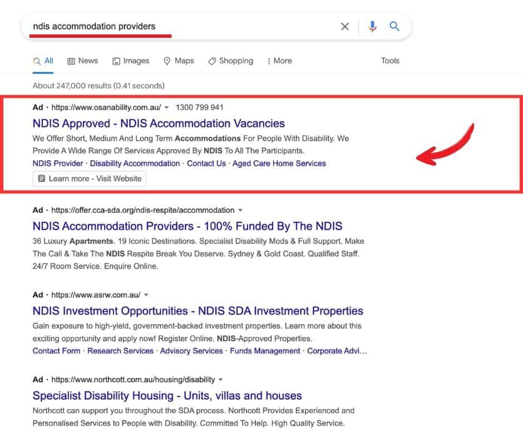Switch to the Maps tab
Viewport: 523px width, 438px height.
click(x=179, y=61)
